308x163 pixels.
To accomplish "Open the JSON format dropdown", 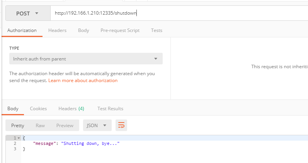I will tap(97, 125).
